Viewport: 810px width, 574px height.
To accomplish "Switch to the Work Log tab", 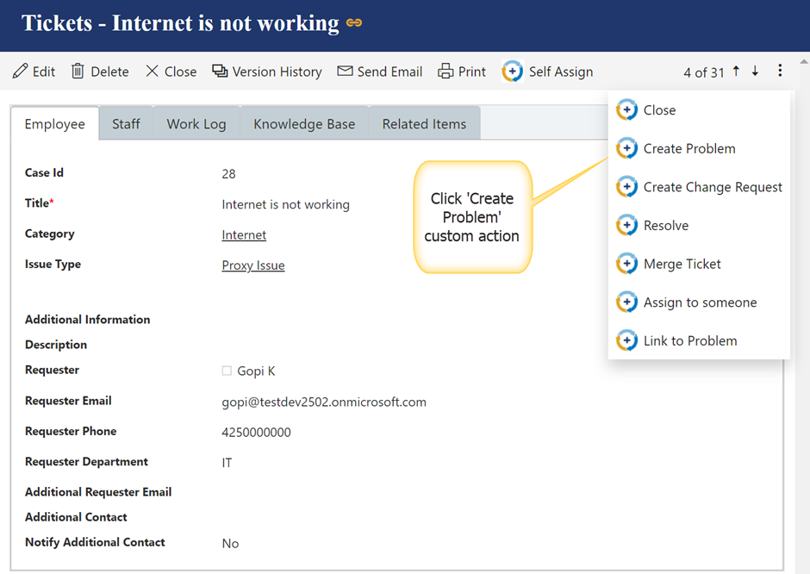I will [196, 124].
